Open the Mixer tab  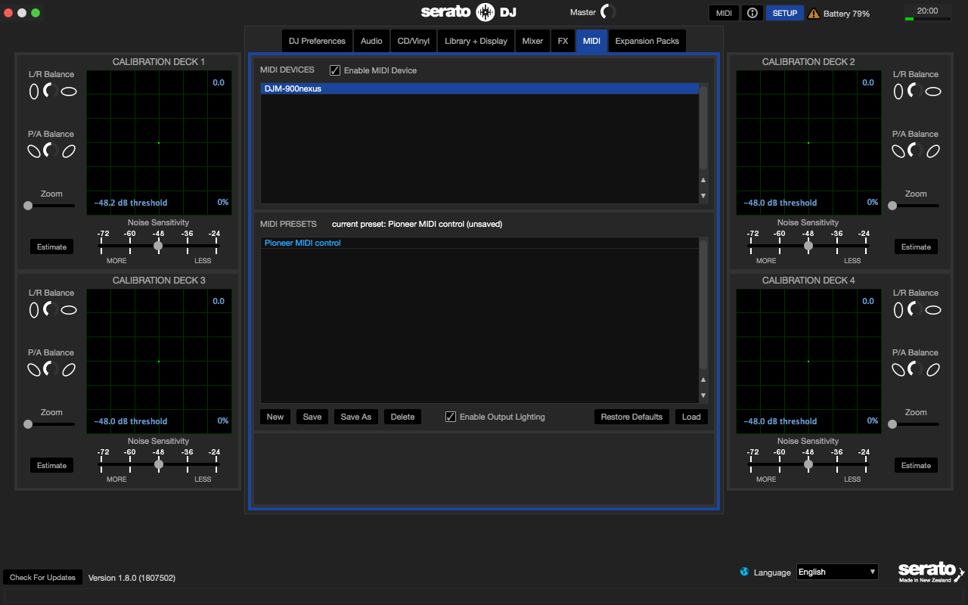coord(532,41)
